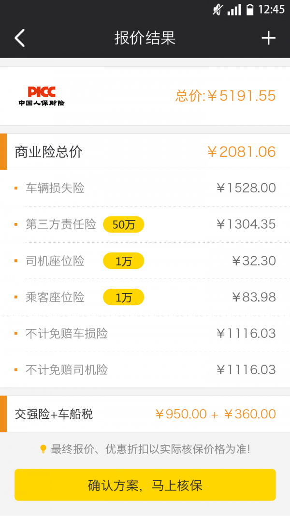Open the 1万 coverage selector for 司机座位险
The image size is (290, 516).
point(124,261)
